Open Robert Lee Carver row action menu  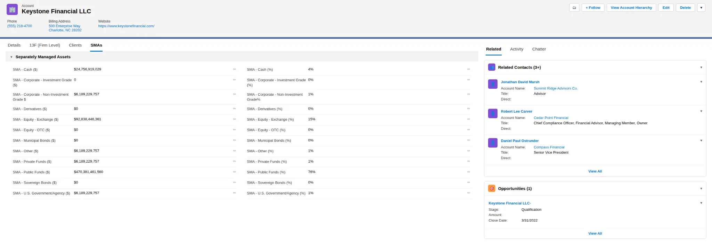pyautogui.click(x=701, y=111)
